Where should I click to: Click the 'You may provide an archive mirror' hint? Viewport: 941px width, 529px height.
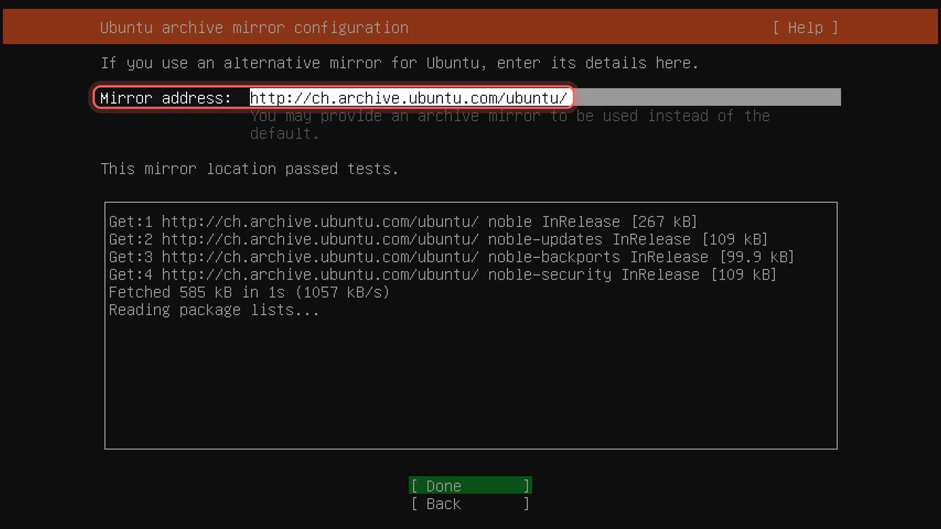[510, 125]
